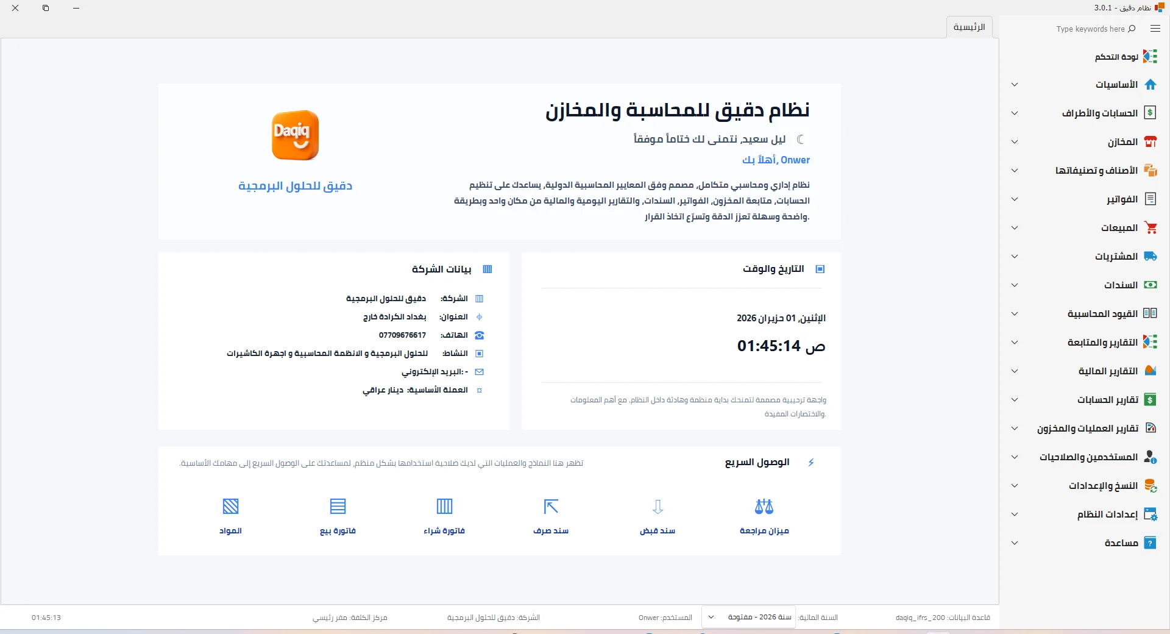
Task: Expand القيود المحاسبية section chevron
Action: coord(1015,314)
